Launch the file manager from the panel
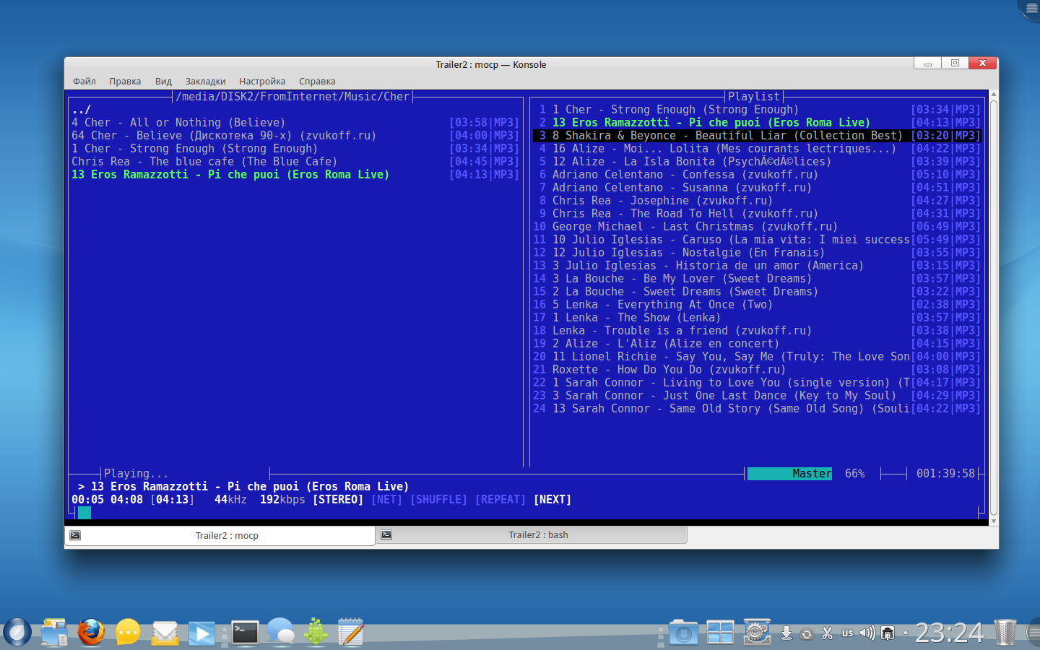 (x=54, y=633)
